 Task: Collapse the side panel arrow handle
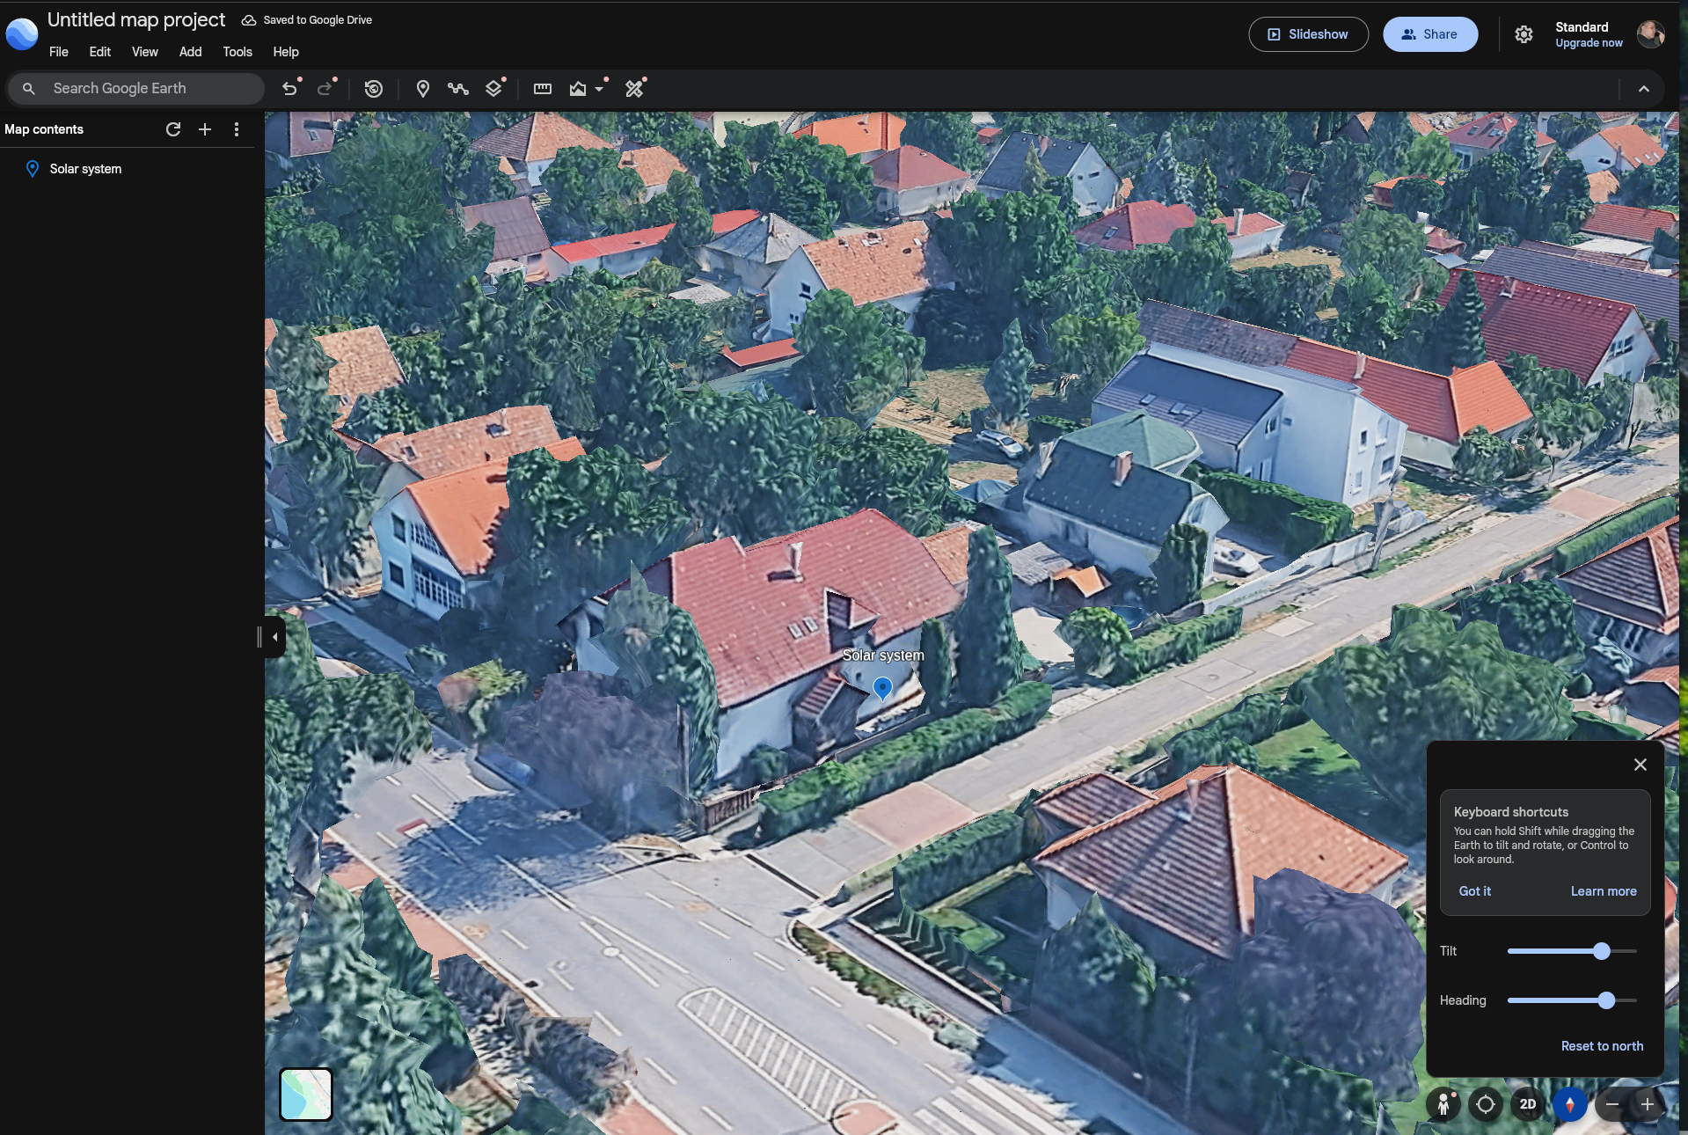(274, 637)
